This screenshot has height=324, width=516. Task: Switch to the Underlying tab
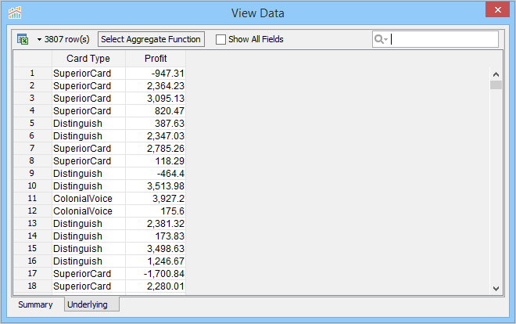pos(88,304)
